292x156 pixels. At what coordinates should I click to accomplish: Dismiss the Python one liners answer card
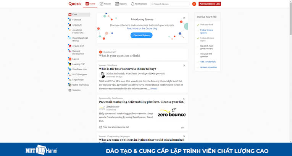tap(184, 136)
